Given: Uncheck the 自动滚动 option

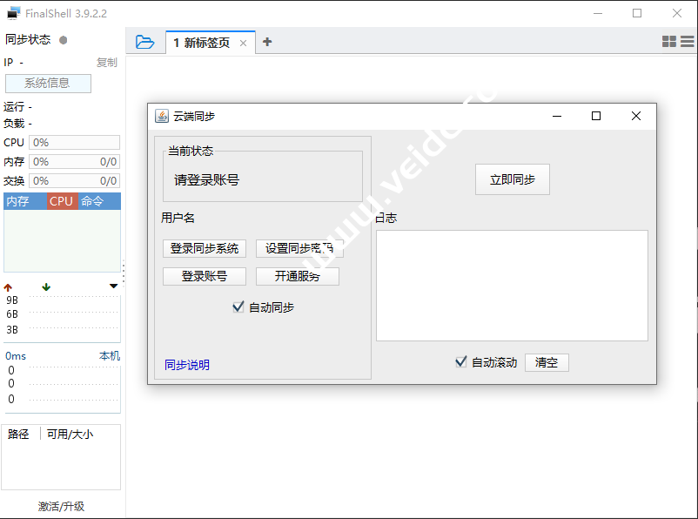Looking at the screenshot, I should click(460, 361).
